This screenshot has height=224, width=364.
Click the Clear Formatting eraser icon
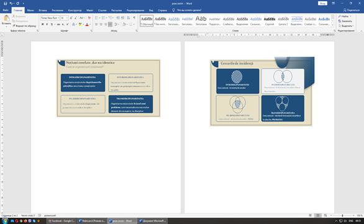click(x=89, y=18)
